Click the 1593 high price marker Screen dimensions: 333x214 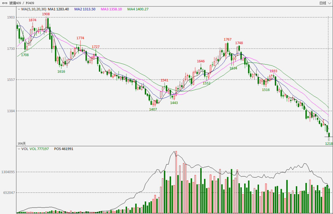(273, 71)
